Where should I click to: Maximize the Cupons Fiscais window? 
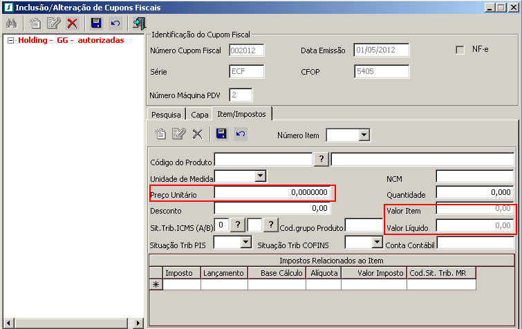click(x=501, y=8)
